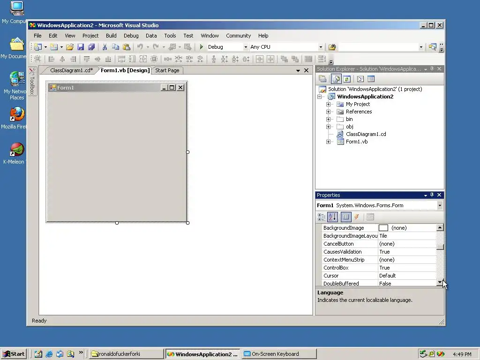The height and width of the screenshot is (360, 480).
Task: Switch to Start Page tab
Action: click(x=167, y=70)
